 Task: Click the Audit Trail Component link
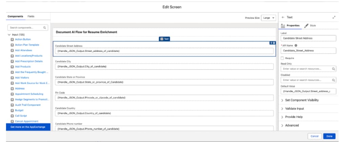[x=28, y=105]
